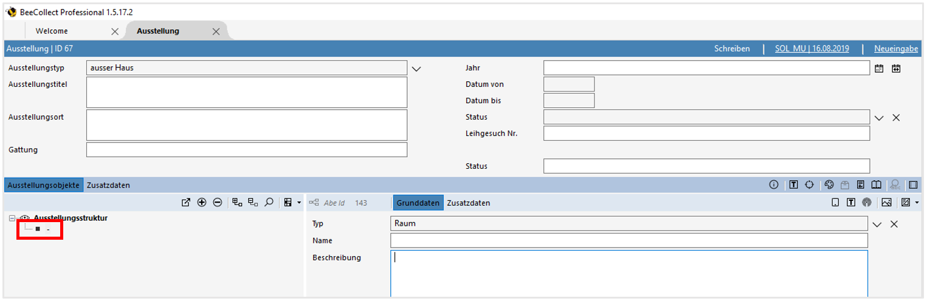Click the Ausstellungstitel text field
Viewport: 927px width, 301px height.
pyautogui.click(x=246, y=92)
